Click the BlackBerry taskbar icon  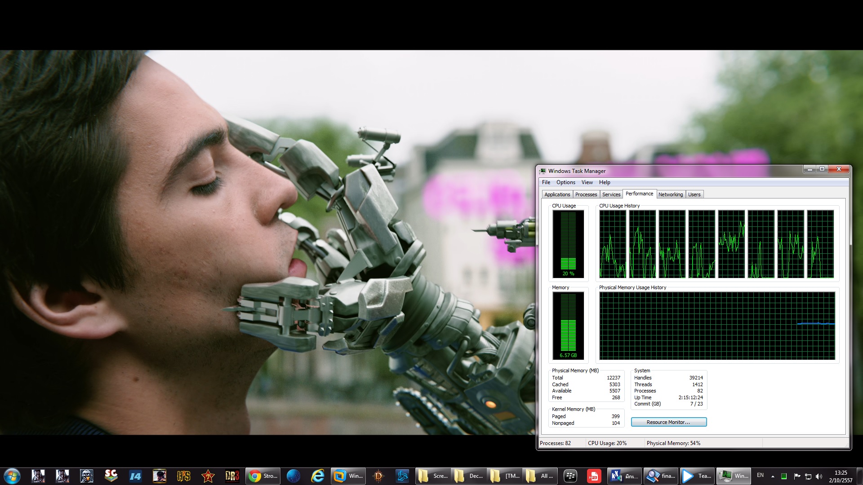(570, 476)
